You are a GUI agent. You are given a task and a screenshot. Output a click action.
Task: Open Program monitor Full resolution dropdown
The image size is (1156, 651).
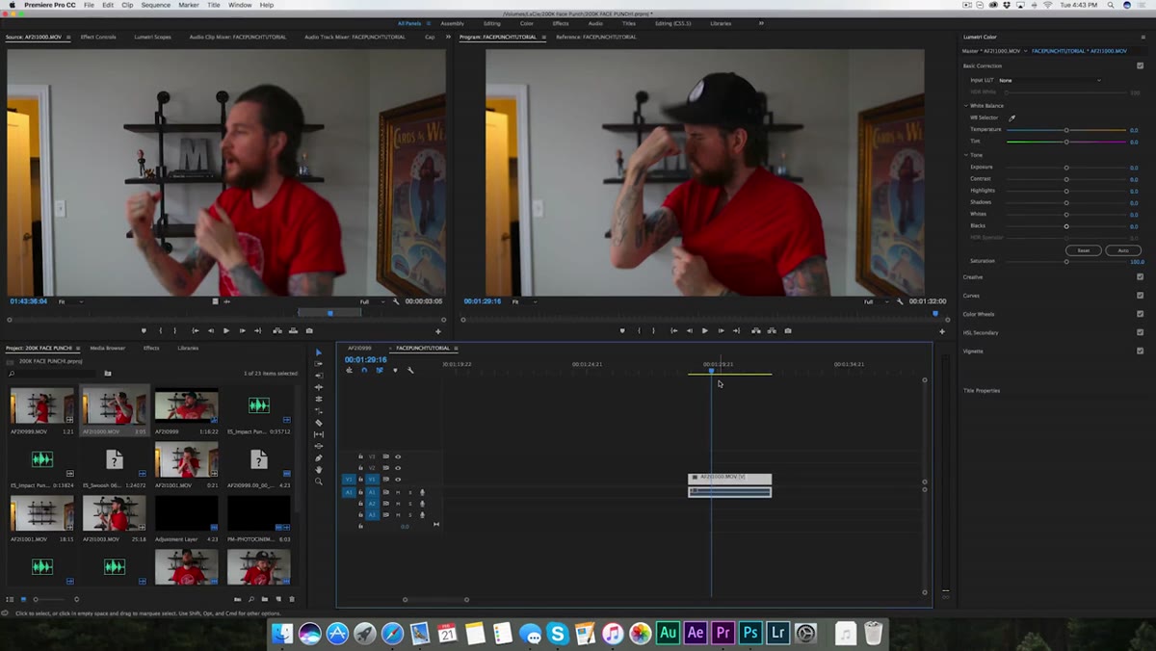tap(876, 301)
